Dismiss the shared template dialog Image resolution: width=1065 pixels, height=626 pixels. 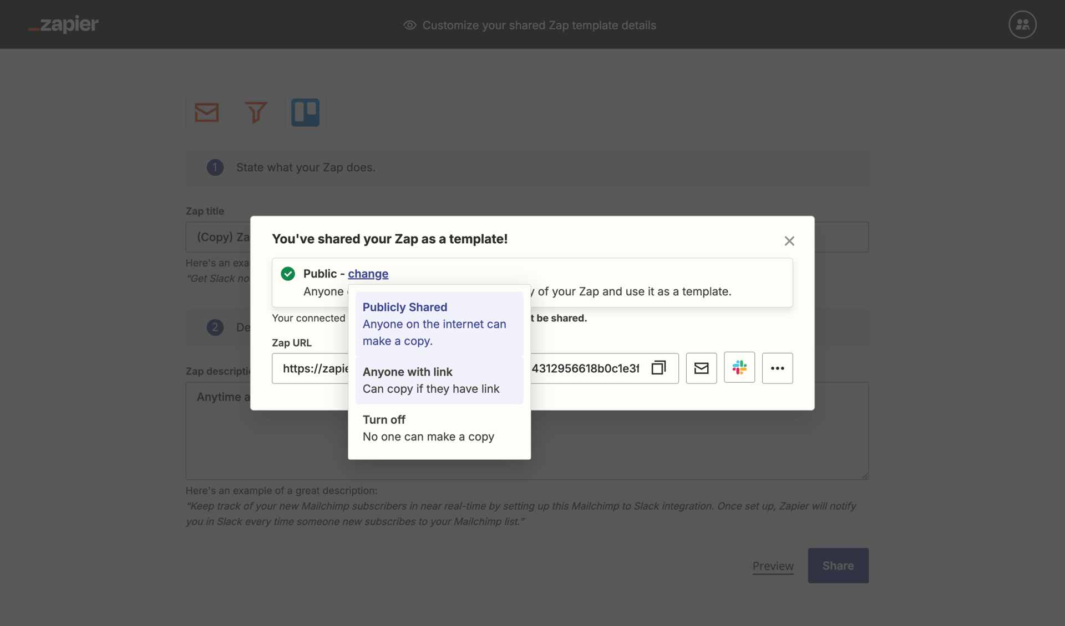pyautogui.click(x=789, y=241)
